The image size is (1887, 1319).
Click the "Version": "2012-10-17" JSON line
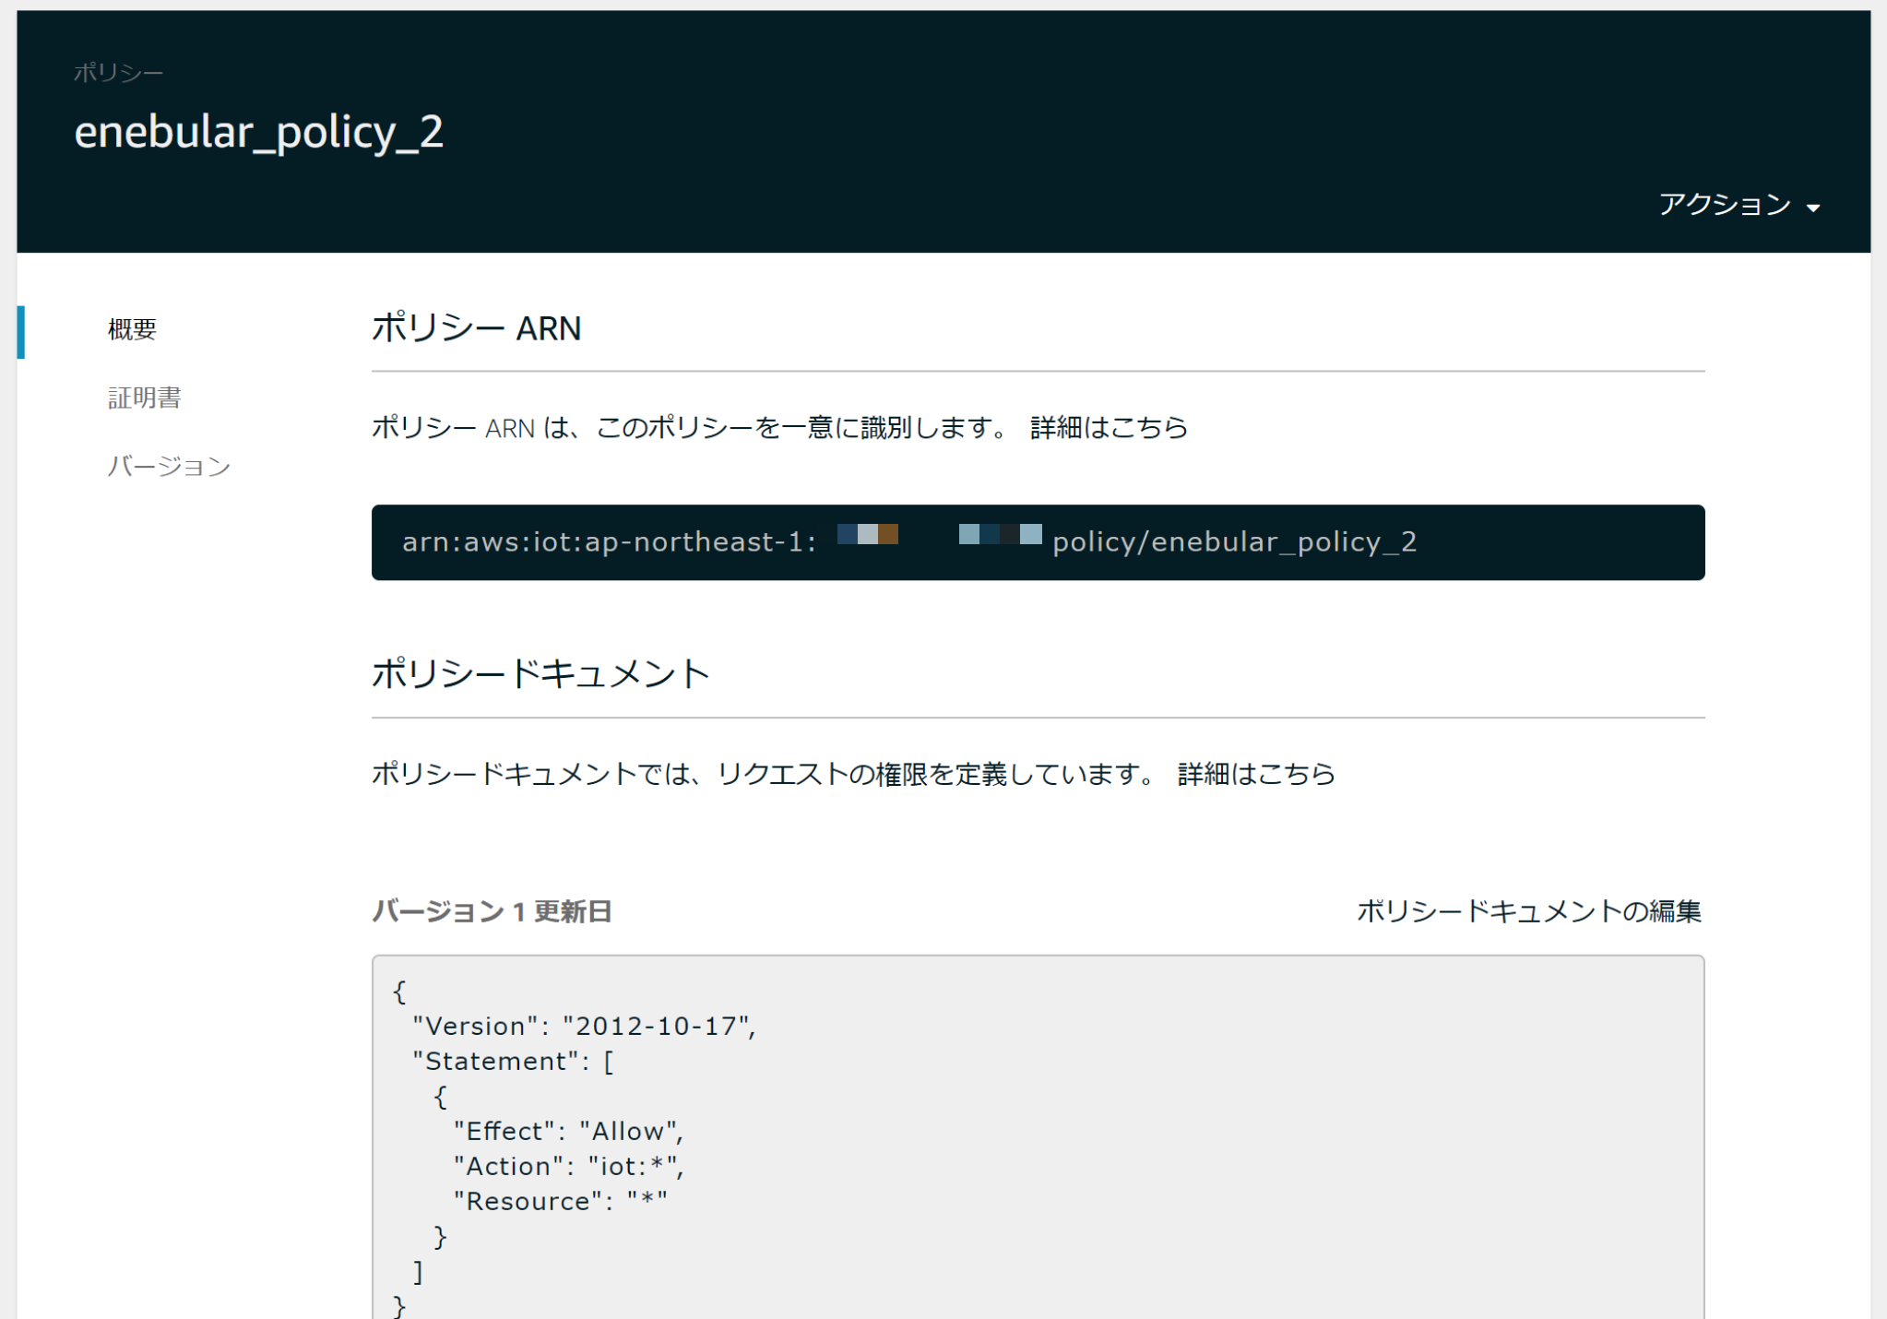tap(584, 1026)
